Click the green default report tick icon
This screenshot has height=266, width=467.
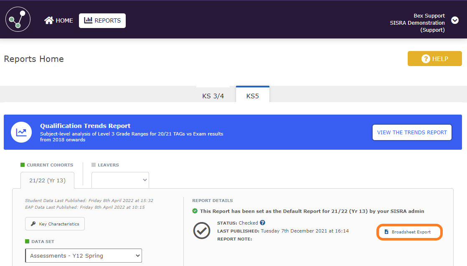pos(195,211)
